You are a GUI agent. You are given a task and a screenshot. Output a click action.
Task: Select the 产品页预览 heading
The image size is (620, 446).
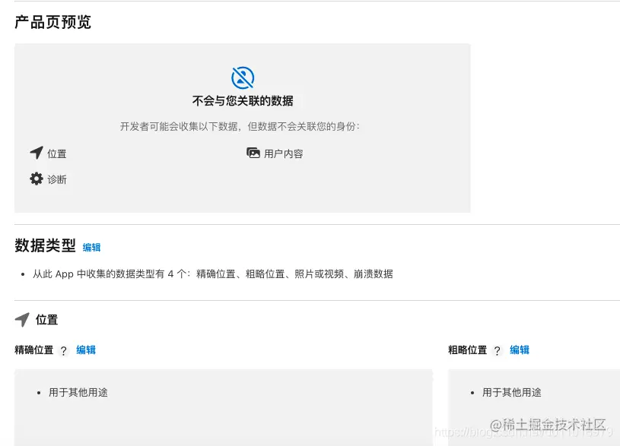tap(53, 22)
